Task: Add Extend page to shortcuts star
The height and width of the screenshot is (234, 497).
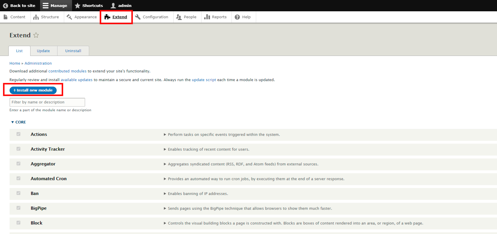Action: 36,35
